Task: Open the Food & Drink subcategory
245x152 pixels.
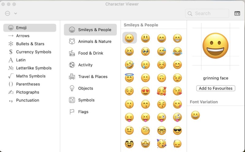Action: 90,53
